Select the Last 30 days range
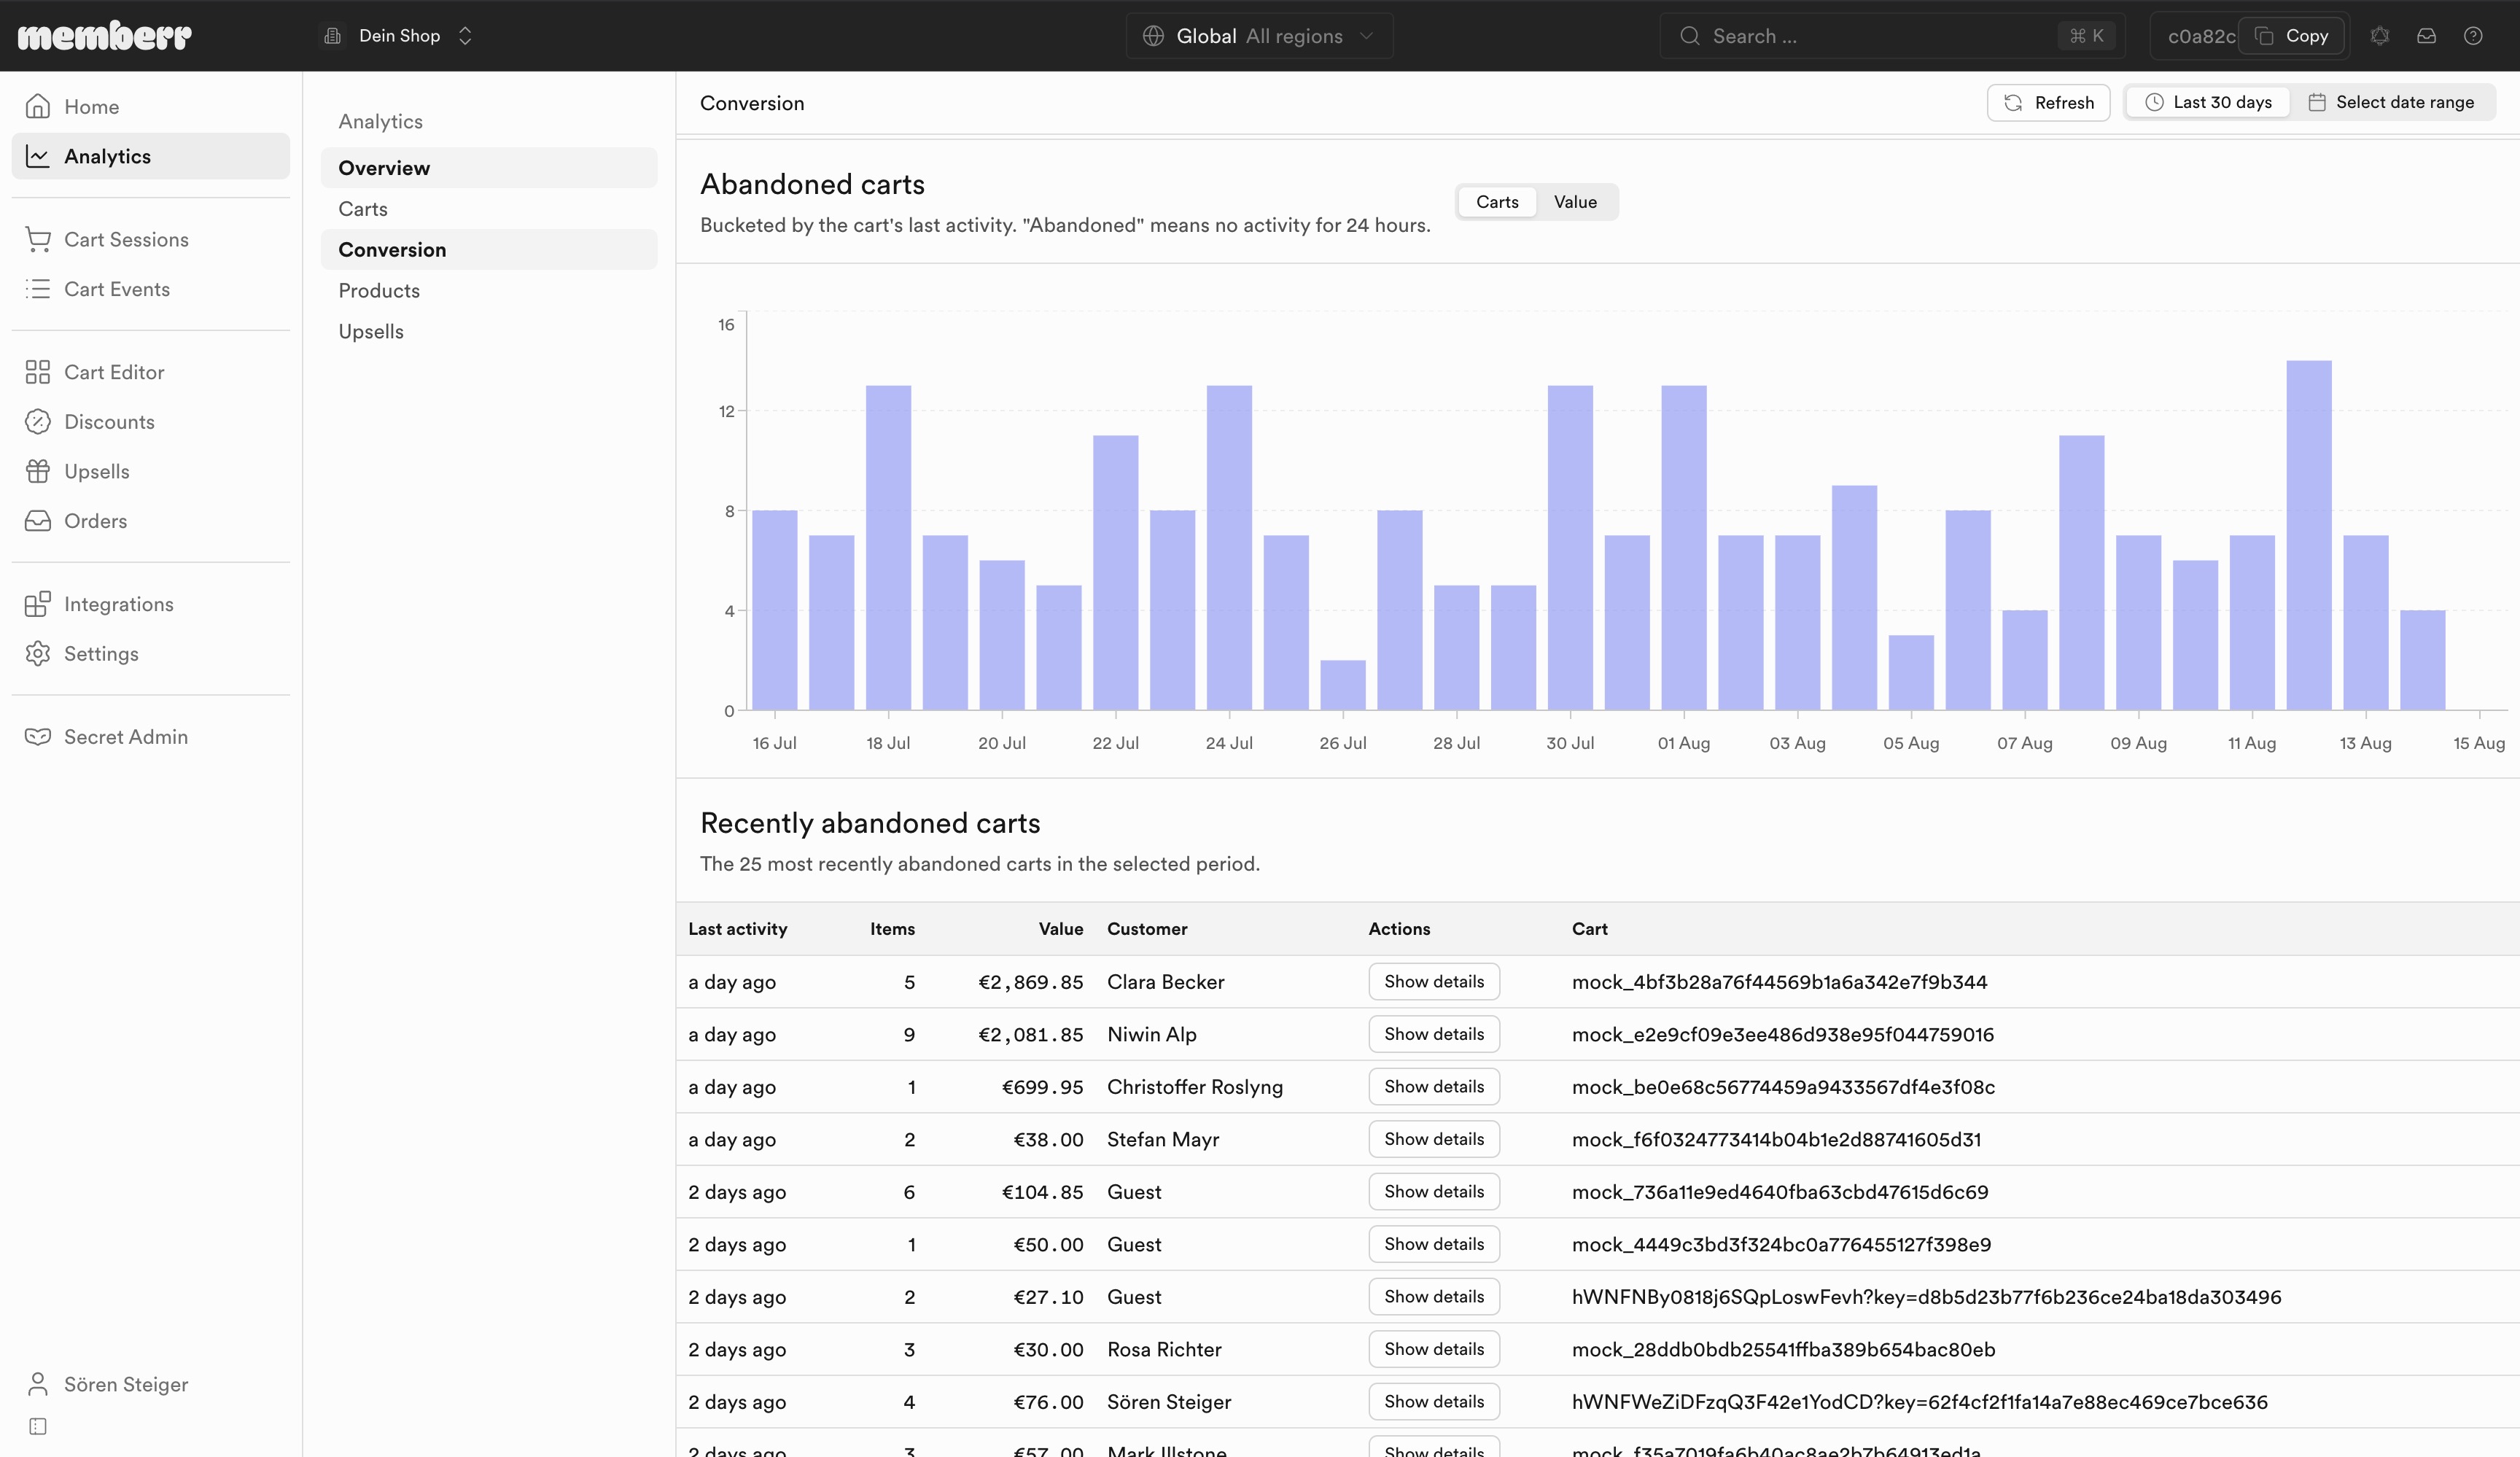 click(x=2208, y=102)
